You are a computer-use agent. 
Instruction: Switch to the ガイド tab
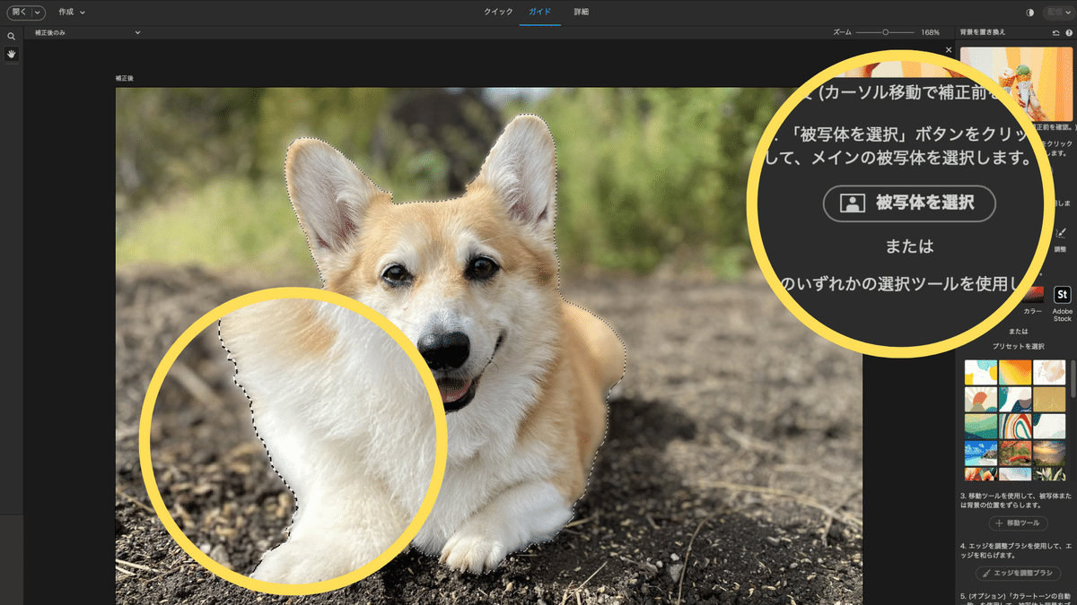[540, 12]
